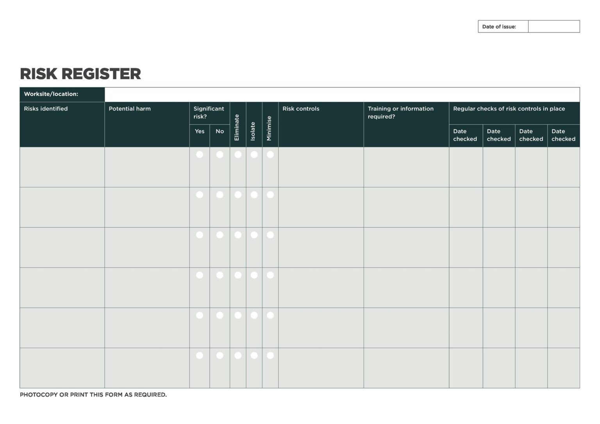Select No for significant risk in row four
This screenshot has height=424, width=600.
point(220,275)
